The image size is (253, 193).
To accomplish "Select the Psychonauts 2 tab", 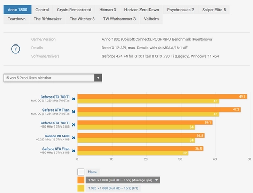I will point(181,10).
